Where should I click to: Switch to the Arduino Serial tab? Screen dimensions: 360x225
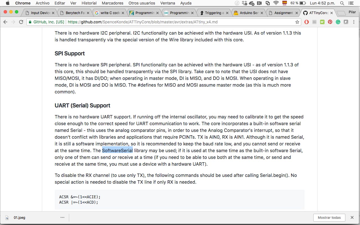pyautogui.click(x=247, y=13)
